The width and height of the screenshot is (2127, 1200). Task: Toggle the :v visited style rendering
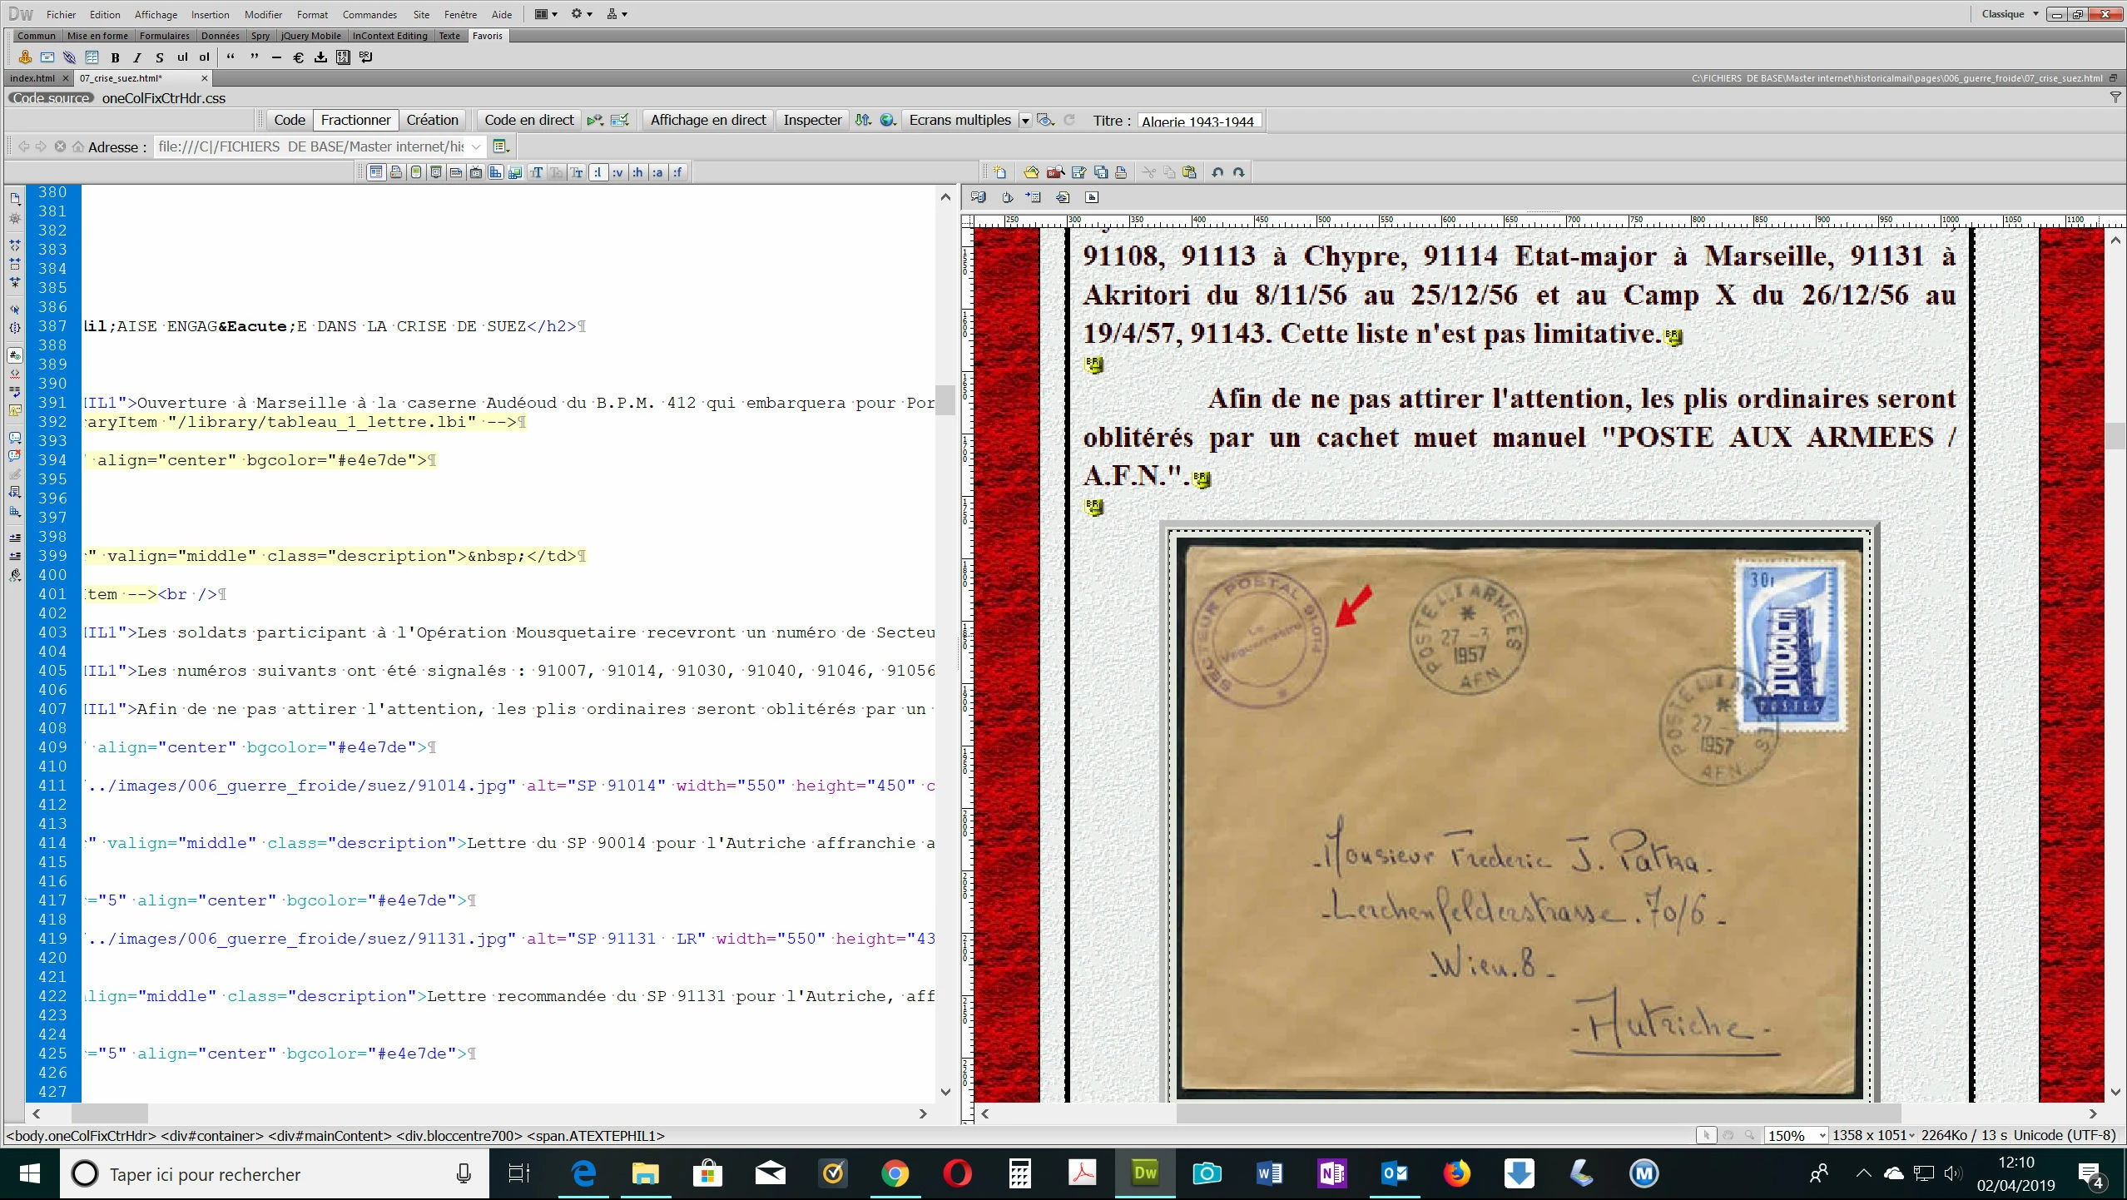(x=617, y=172)
